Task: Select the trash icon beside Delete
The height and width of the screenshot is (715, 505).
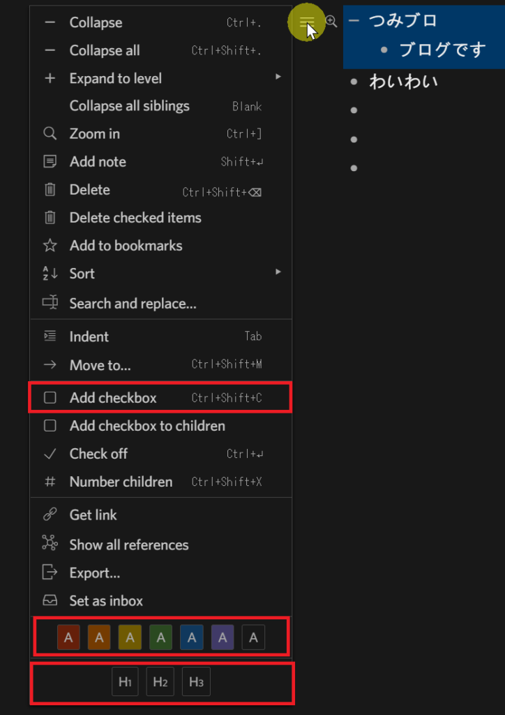Action: click(x=50, y=190)
